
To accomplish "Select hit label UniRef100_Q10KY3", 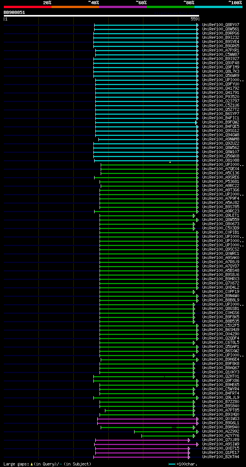I will coord(221,372).
